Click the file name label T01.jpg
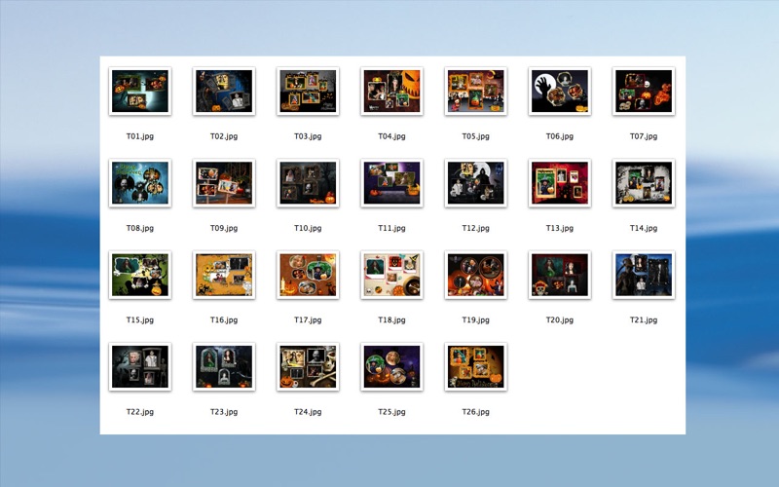 point(140,136)
